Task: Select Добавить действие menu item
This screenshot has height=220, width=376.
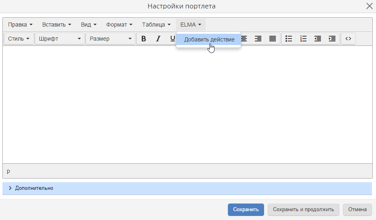Action: point(209,39)
